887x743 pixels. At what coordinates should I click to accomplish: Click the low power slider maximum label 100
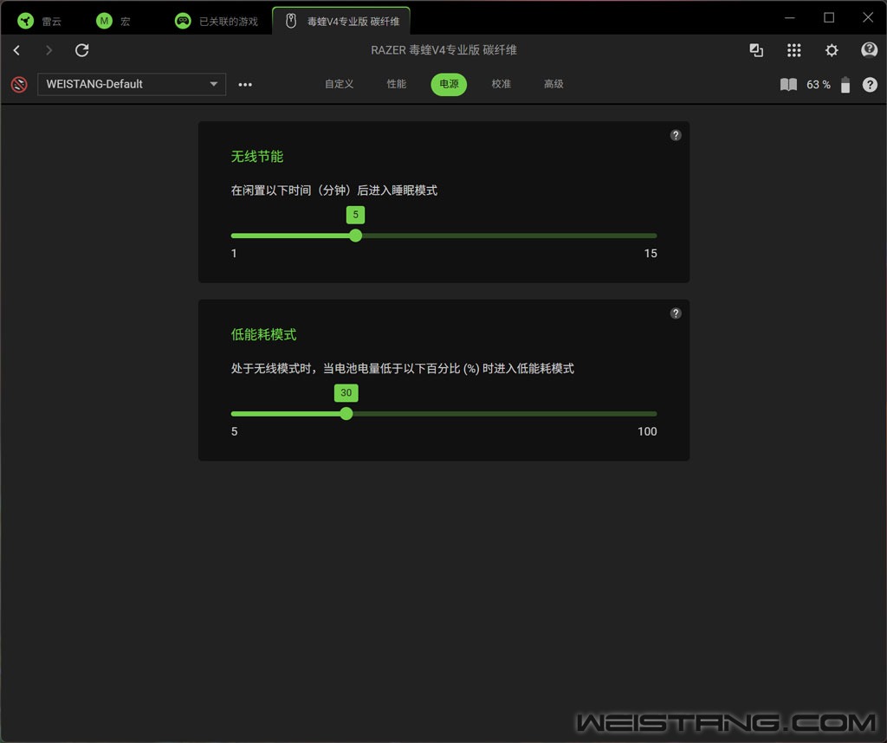click(x=647, y=431)
